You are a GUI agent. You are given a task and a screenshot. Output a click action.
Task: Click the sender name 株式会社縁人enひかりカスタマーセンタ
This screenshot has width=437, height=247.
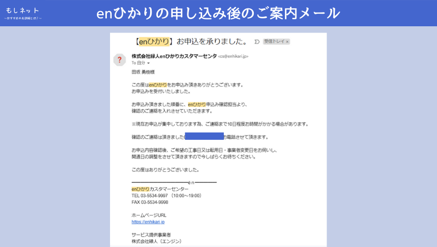pyautogui.click(x=174, y=56)
